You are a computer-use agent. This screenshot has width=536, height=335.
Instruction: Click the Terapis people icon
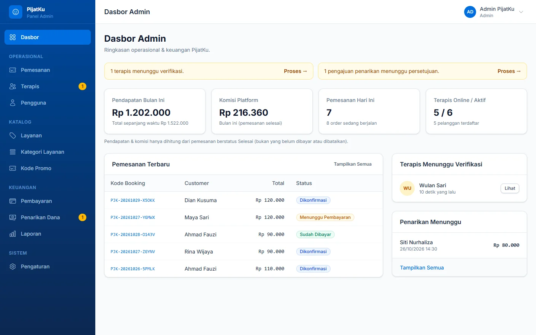(x=13, y=86)
